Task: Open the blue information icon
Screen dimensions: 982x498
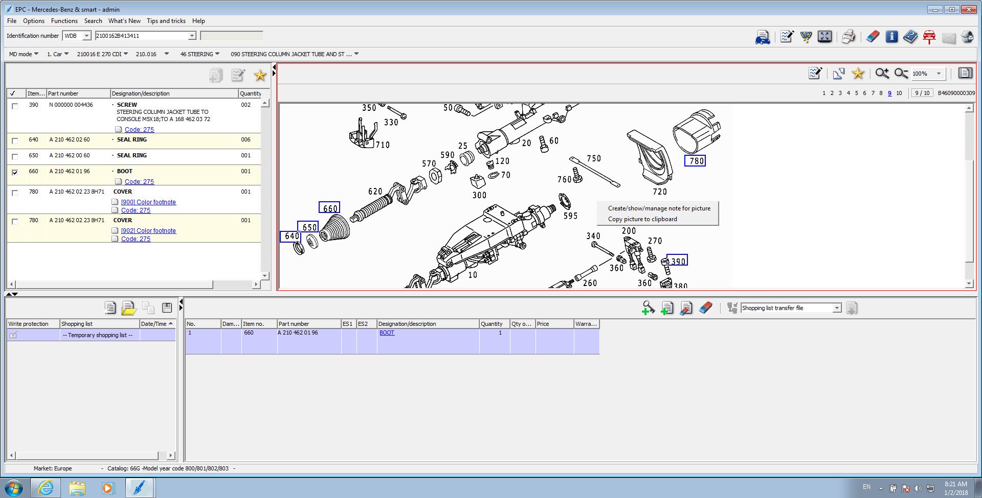Action: tap(891, 37)
